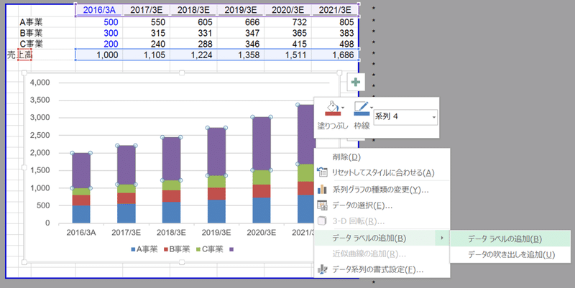This screenshot has height=288, width=575.
Task: Select the B事業 row label cell
Action: [31, 33]
